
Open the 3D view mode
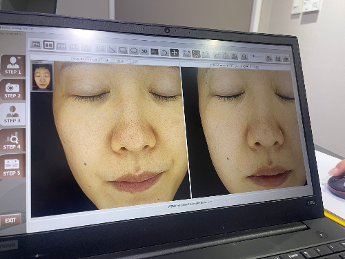pyautogui.click(x=144, y=51)
